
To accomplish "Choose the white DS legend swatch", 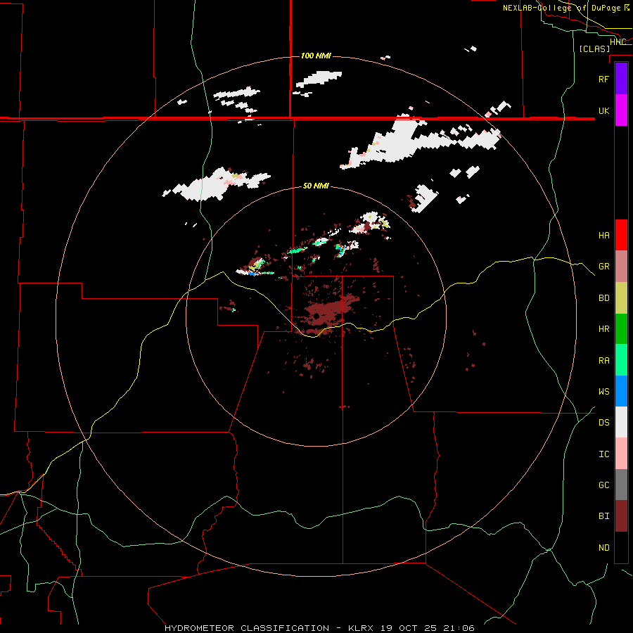I will pyautogui.click(x=621, y=422).
